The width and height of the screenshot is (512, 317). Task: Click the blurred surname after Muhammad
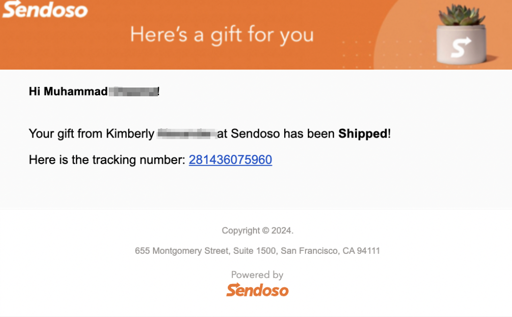tap(133, 91)
